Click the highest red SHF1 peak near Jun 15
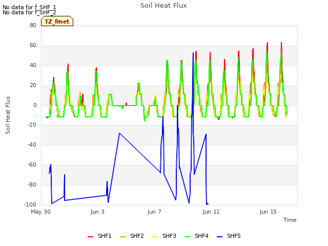The width and height of the screenshot is (328, 246). coord(268,43)
